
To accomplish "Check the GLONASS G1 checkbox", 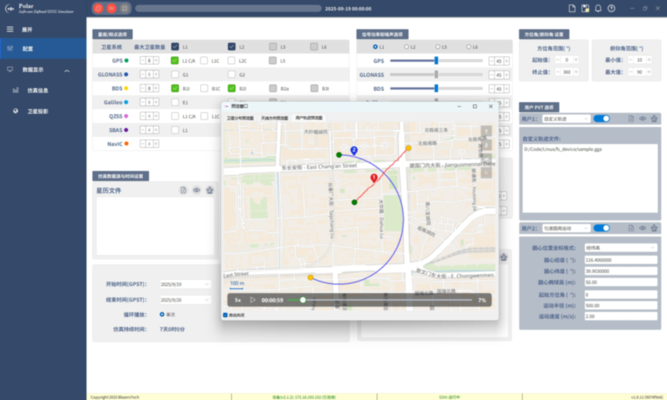I will coord(175,75).
